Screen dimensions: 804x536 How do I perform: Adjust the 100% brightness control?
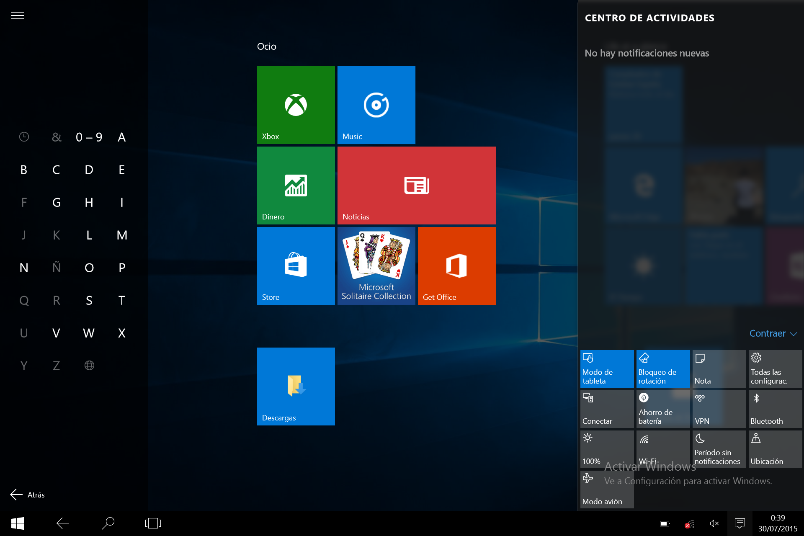point(606,449)
